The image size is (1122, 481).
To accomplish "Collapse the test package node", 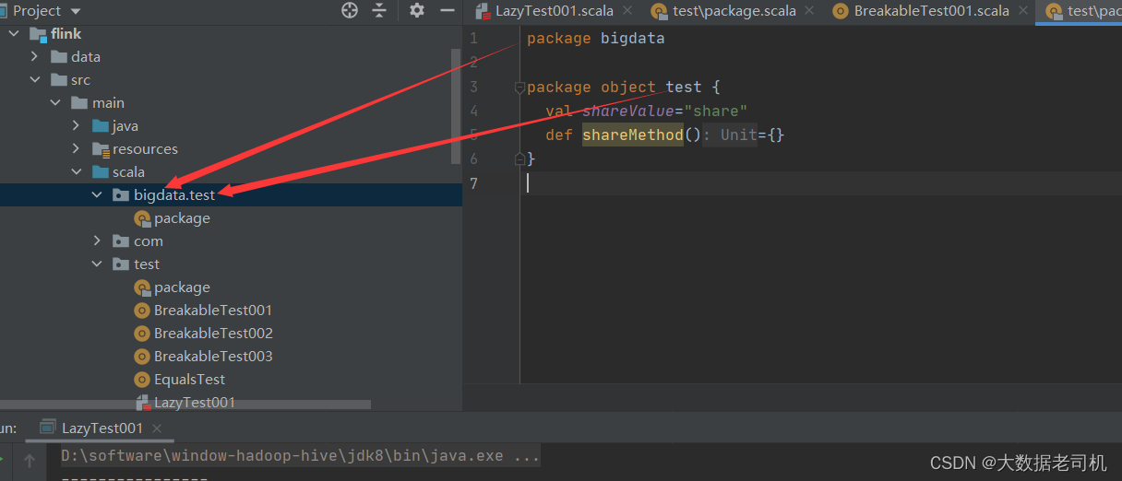I will [97, 264].
